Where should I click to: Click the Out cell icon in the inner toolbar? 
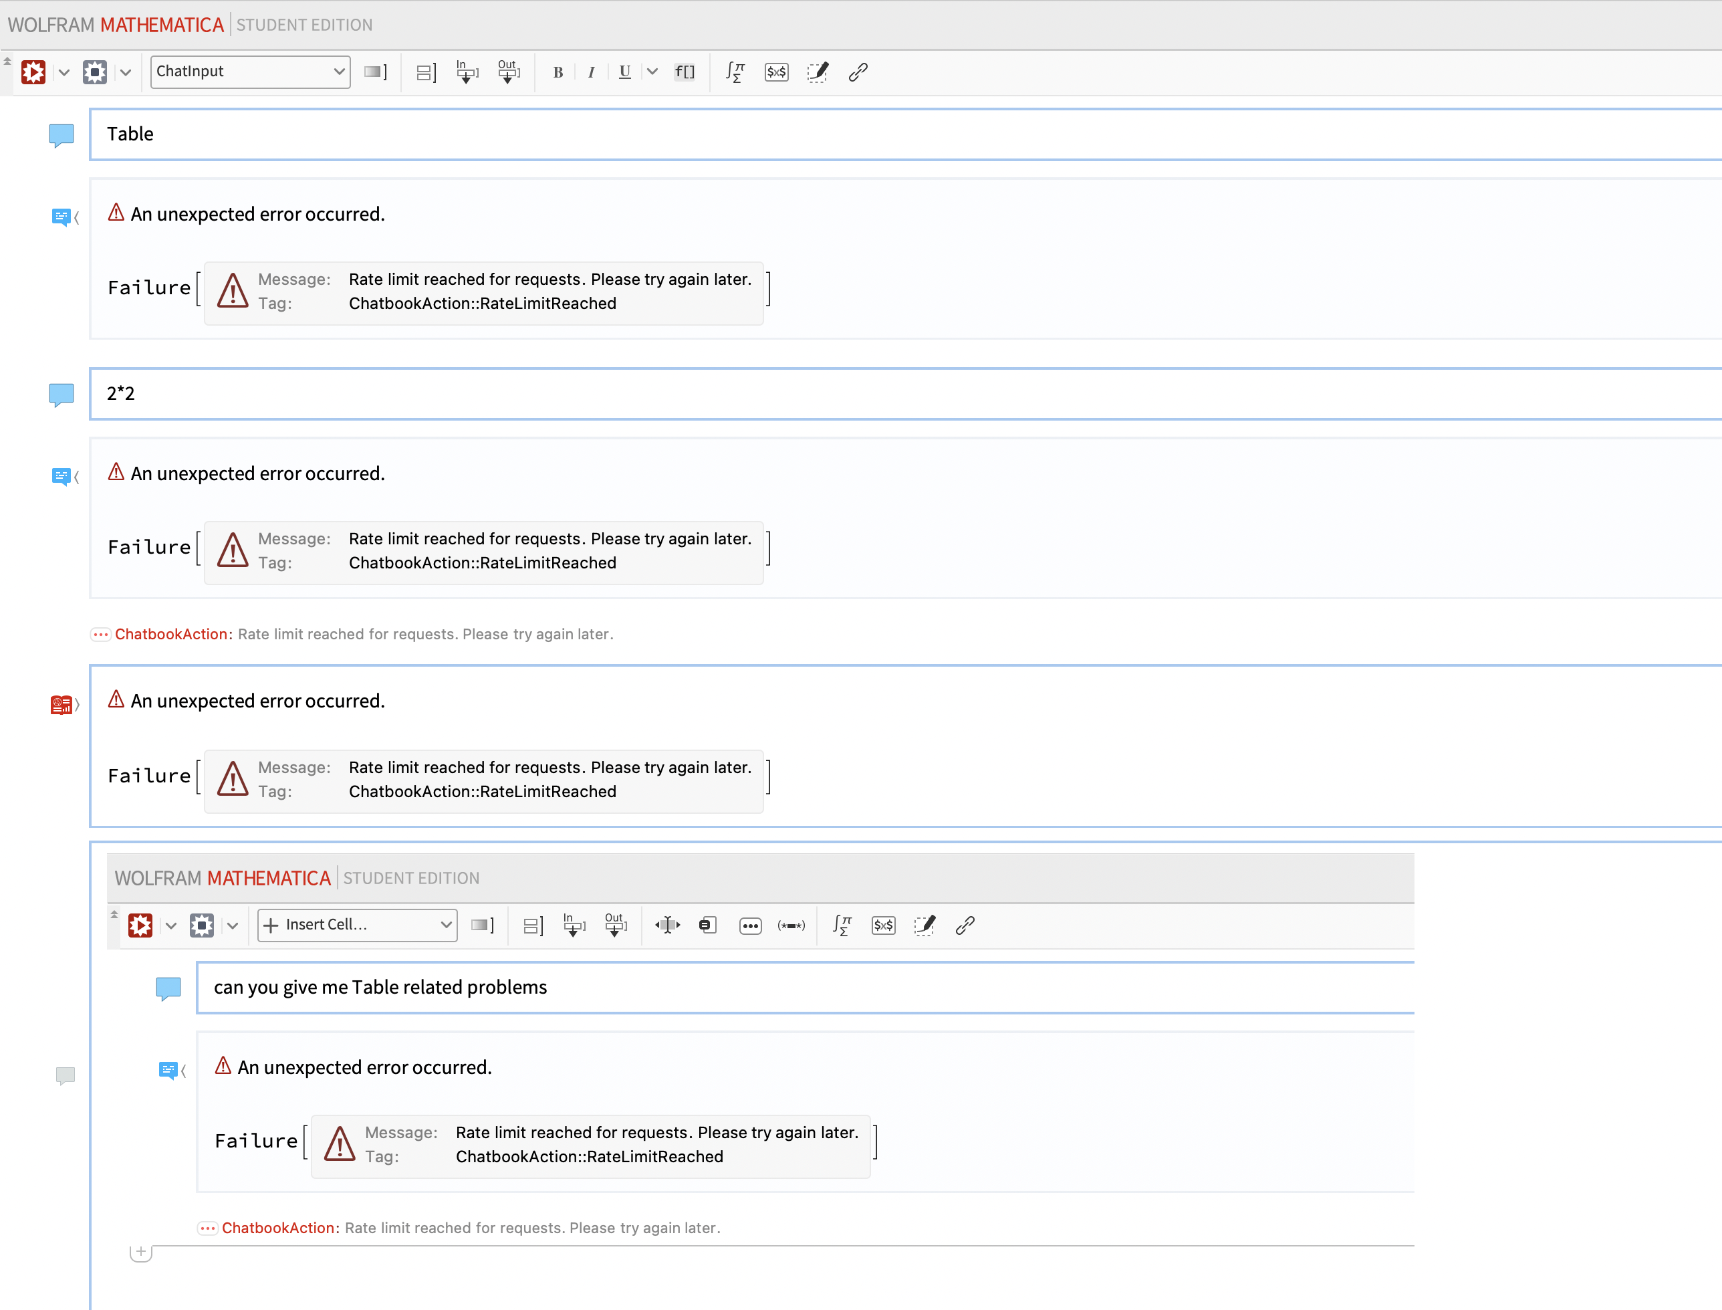tap(615, 925)
